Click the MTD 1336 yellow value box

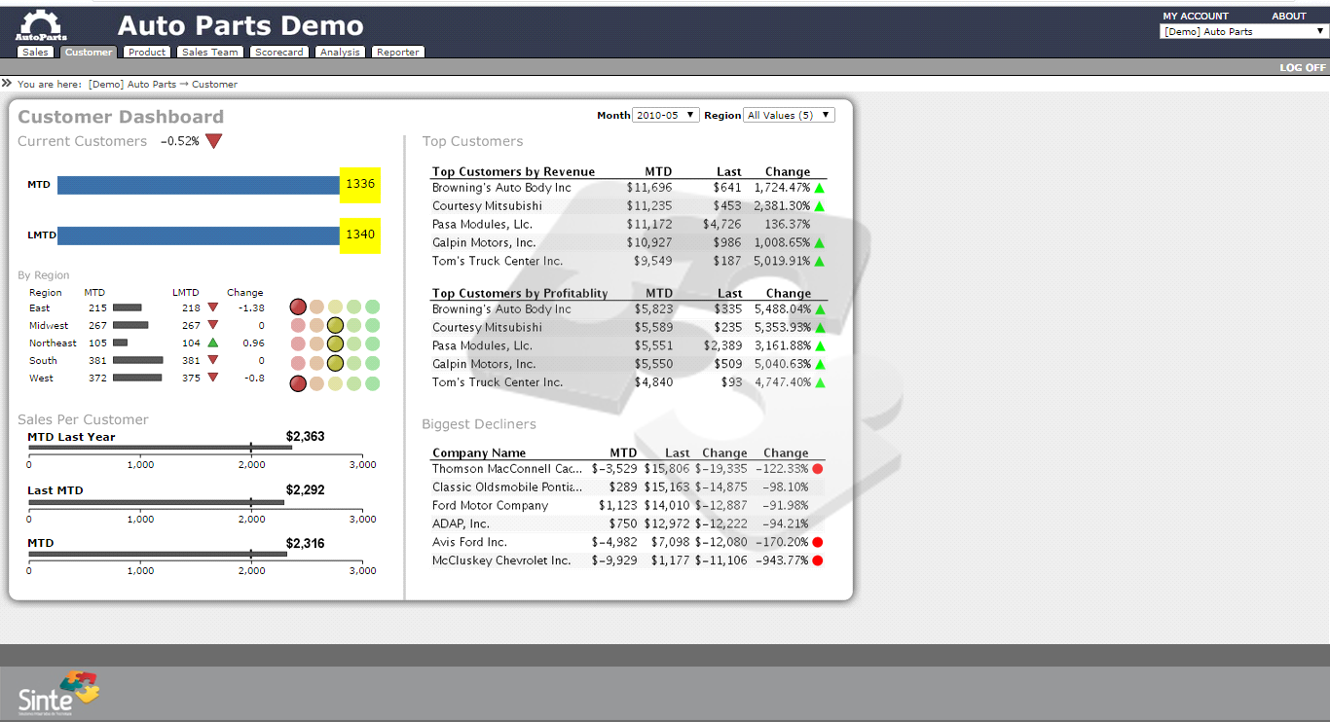click(360, 185)
